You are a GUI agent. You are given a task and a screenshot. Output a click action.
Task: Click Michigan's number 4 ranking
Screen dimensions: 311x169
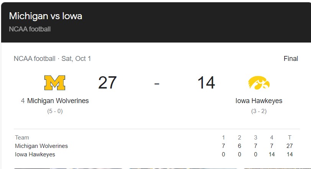pos(23,101)
